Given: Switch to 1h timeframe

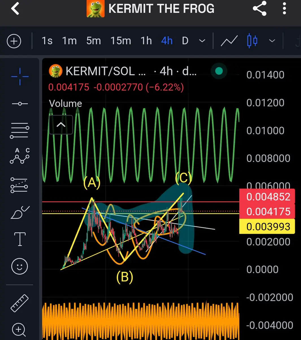Looking at the screenshot, I should pos(146,41).
